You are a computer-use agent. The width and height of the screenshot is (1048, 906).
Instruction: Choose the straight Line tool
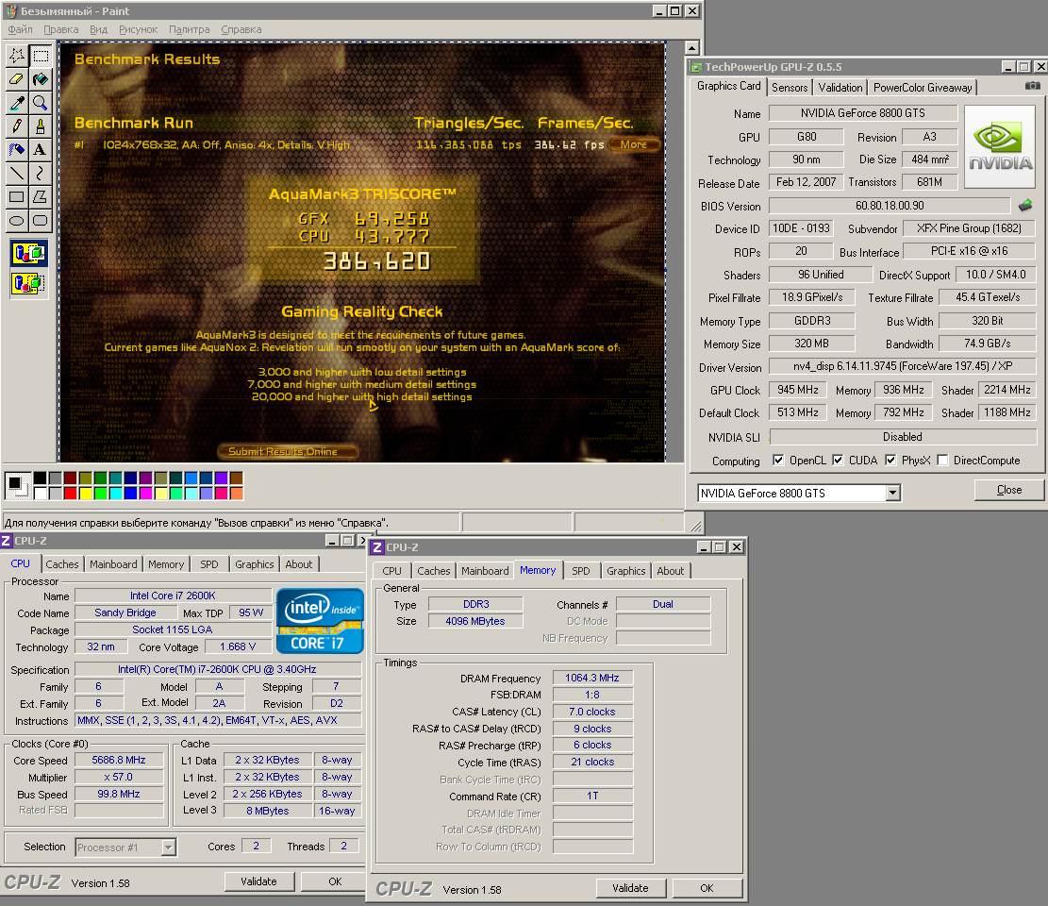click(17, 173)
